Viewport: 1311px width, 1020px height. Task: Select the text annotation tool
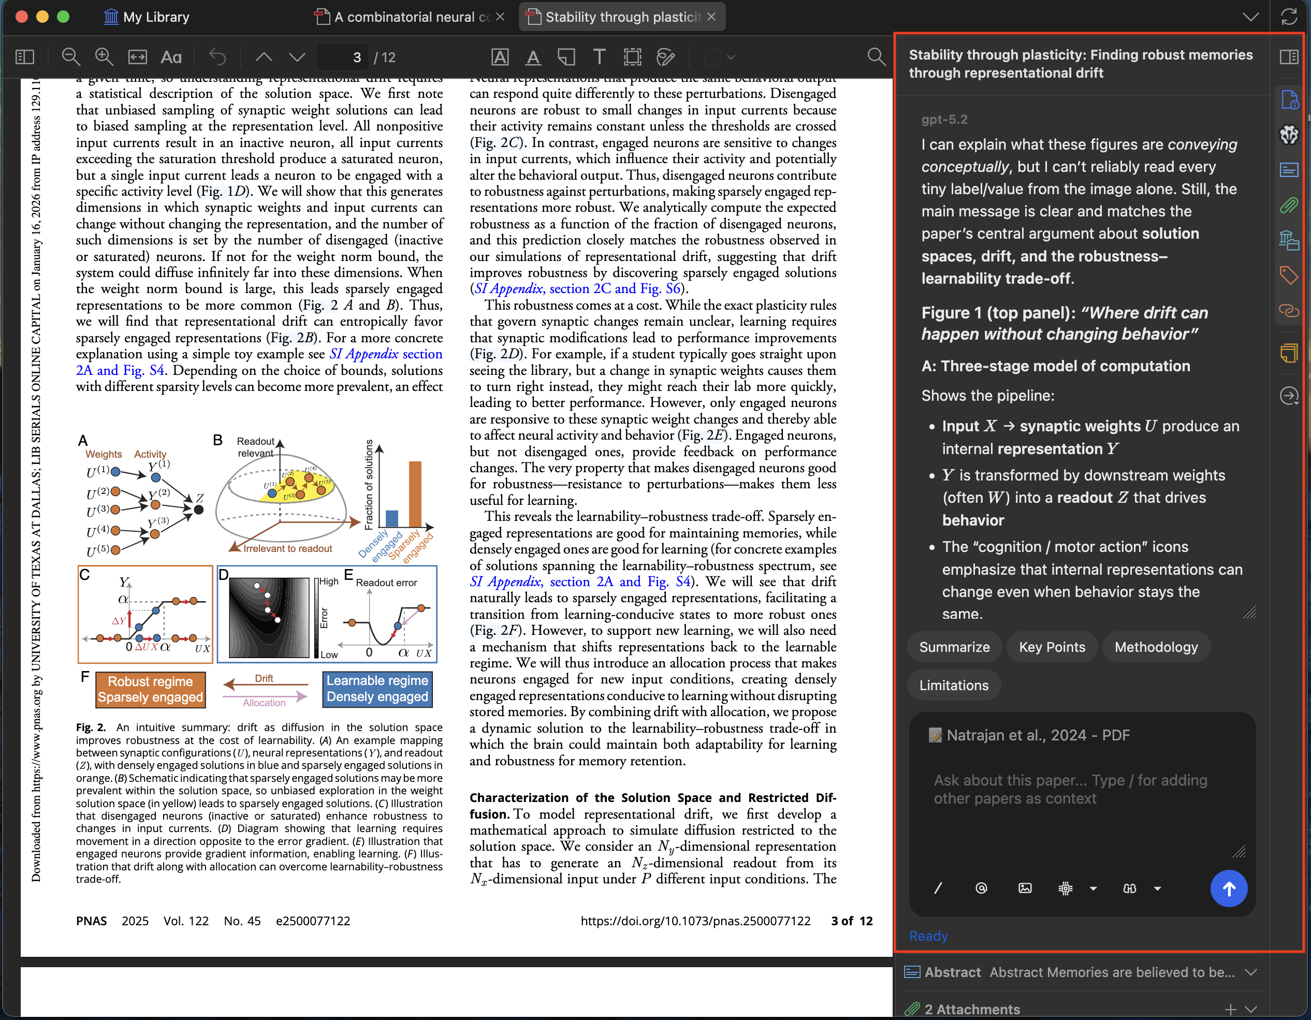599,57
